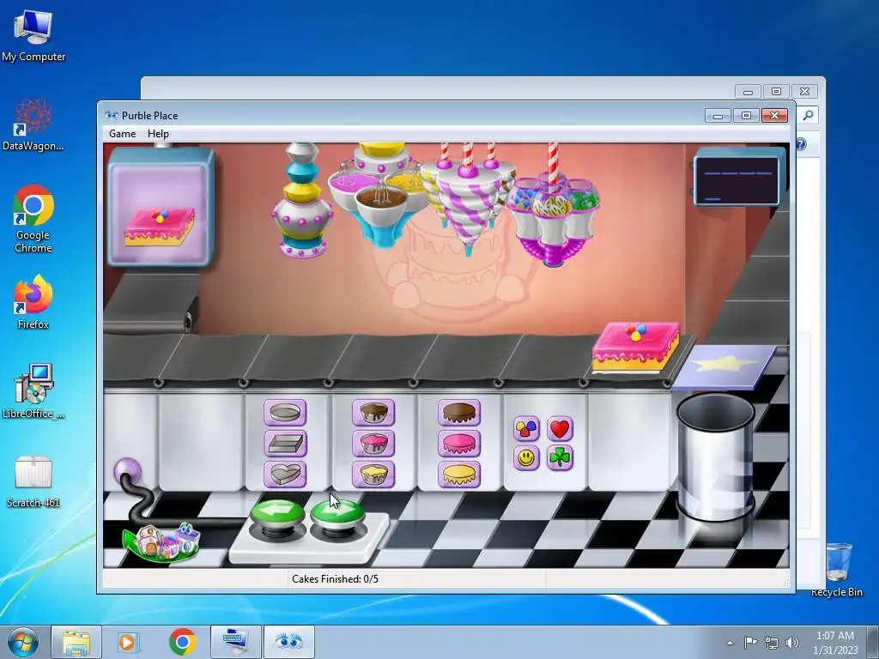The image size is (879, 659).
Task: Switch to Purble Place taskbar item
Action: coord(289,642)
